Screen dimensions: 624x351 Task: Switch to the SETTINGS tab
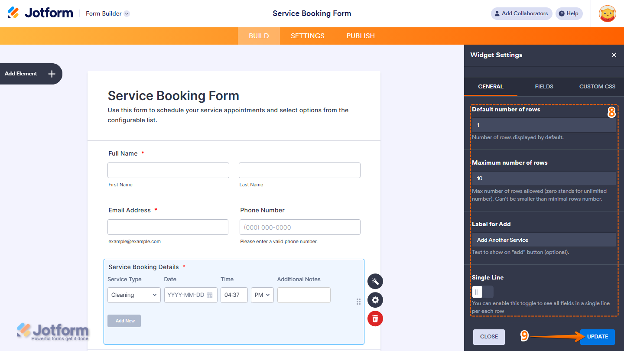(x=308, y=36)
